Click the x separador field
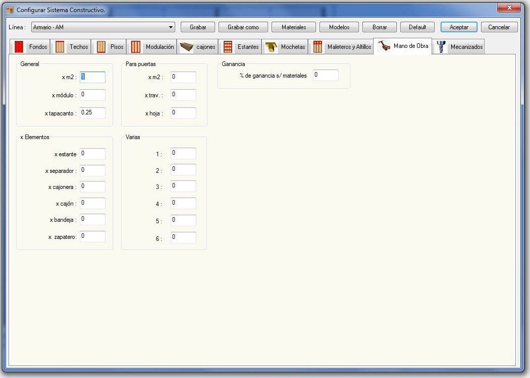The width and height of the screenshot is (530, 378). point(92,170)
